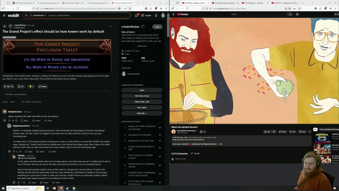This screenshot has height=191, width=339.
Task: Go to YouTube Premium home logo
Action: tap(183, 14)
